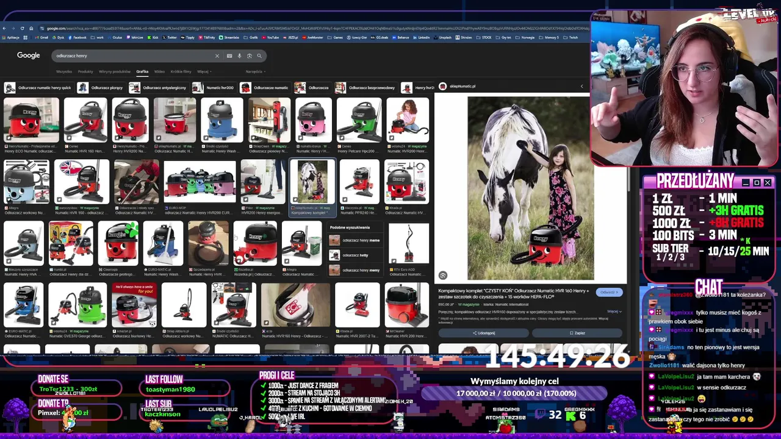
Task: Select Odkurzacz numatic henry quick chip
Action: 38,88
